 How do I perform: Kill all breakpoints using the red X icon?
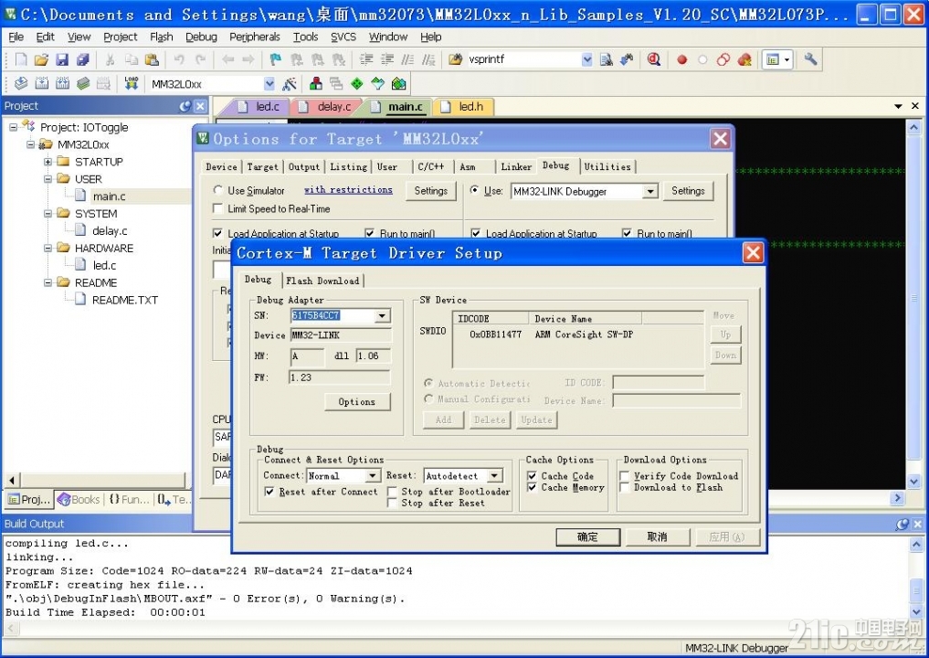(x=744, y=59)
